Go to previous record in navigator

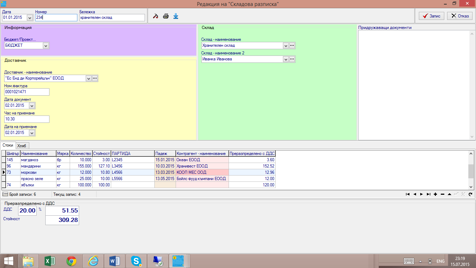click(415, 194)
